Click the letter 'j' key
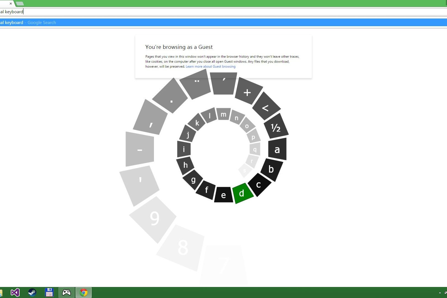This screenshot has height=298, width=447. 188,134
